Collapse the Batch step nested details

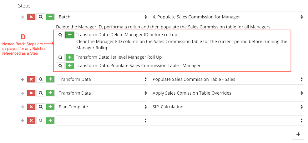[x=50, y=17]
